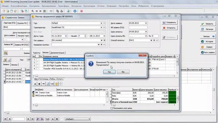Click the Легенда button in Справочник window

click(208, 29)
